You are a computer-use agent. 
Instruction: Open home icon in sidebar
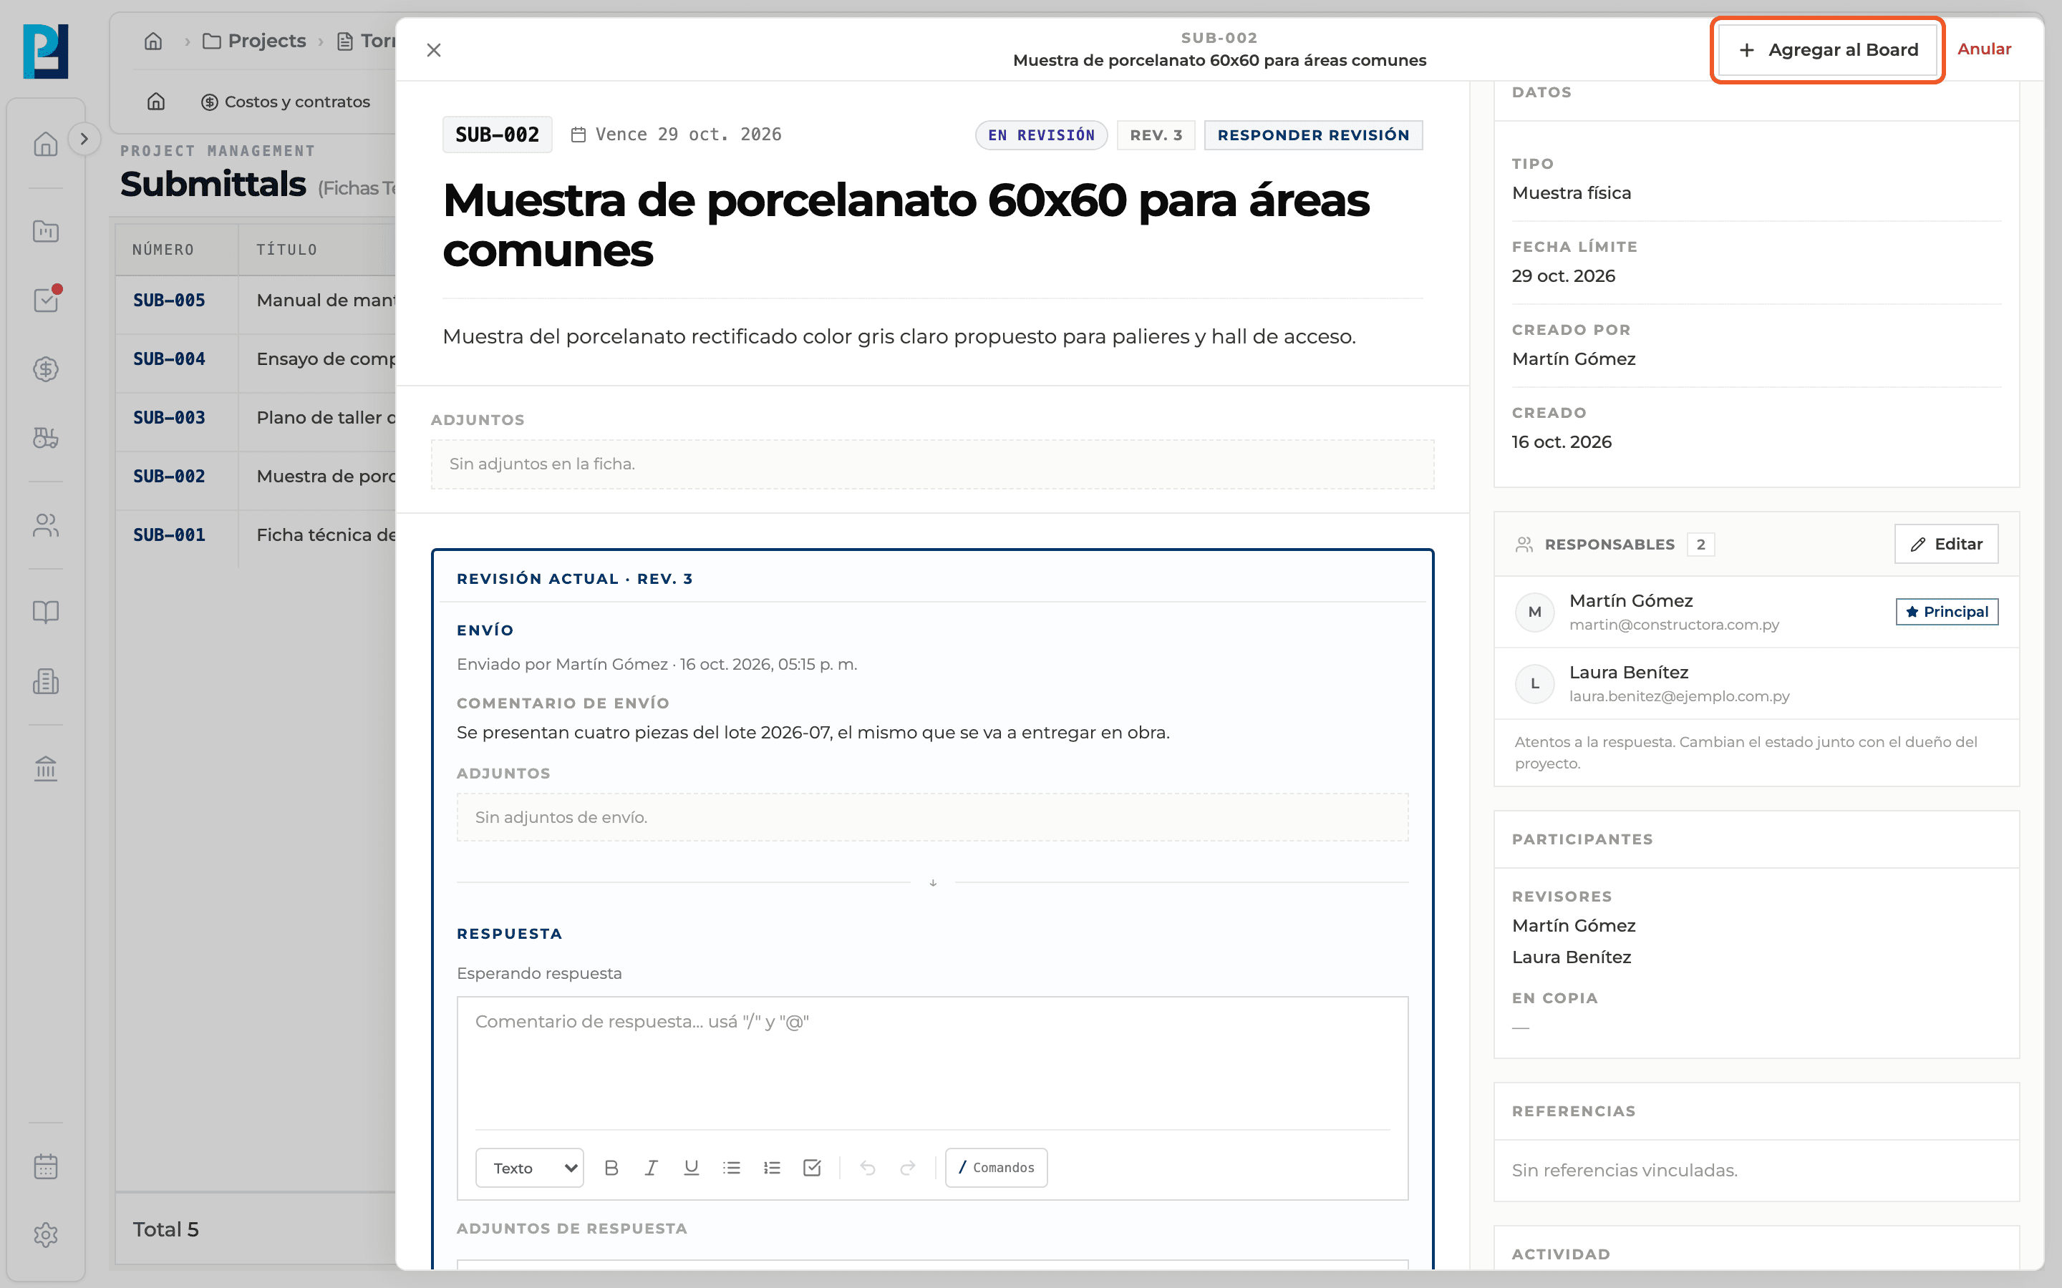(45, 144)
